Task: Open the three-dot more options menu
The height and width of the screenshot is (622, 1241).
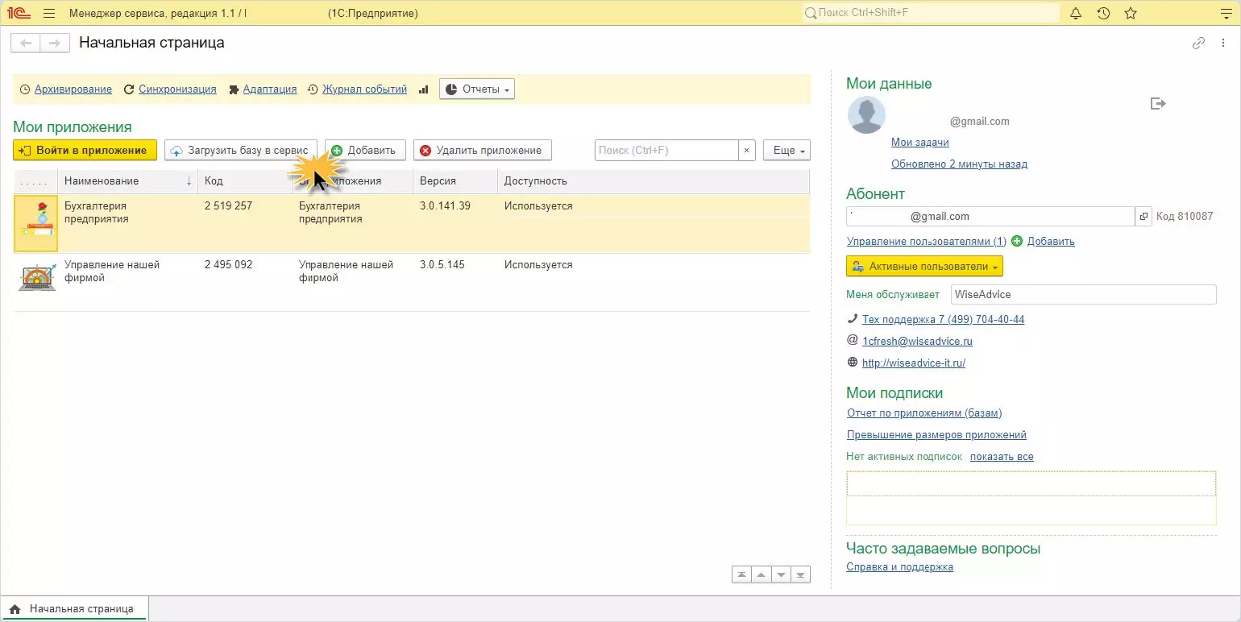Action: [x=1225, y=44]
